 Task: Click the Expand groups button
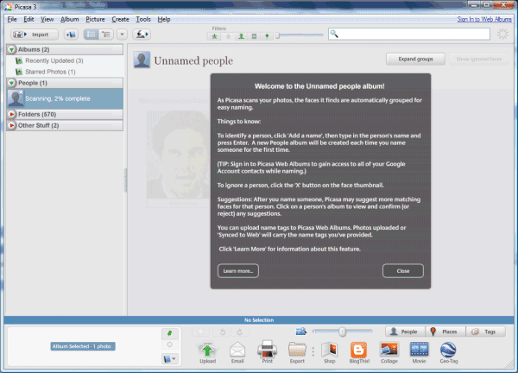[415, 59]
